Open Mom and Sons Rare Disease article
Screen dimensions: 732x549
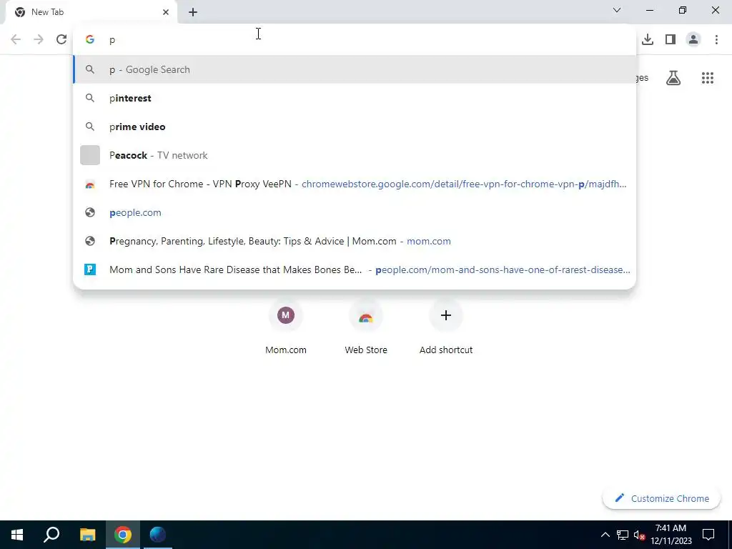click(355, 269)
